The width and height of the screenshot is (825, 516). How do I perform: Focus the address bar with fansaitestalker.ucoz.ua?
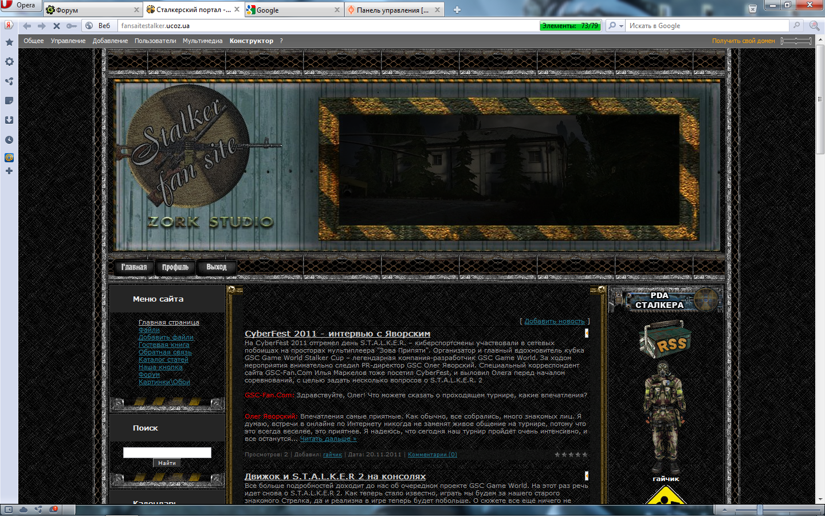coord(328,26)
